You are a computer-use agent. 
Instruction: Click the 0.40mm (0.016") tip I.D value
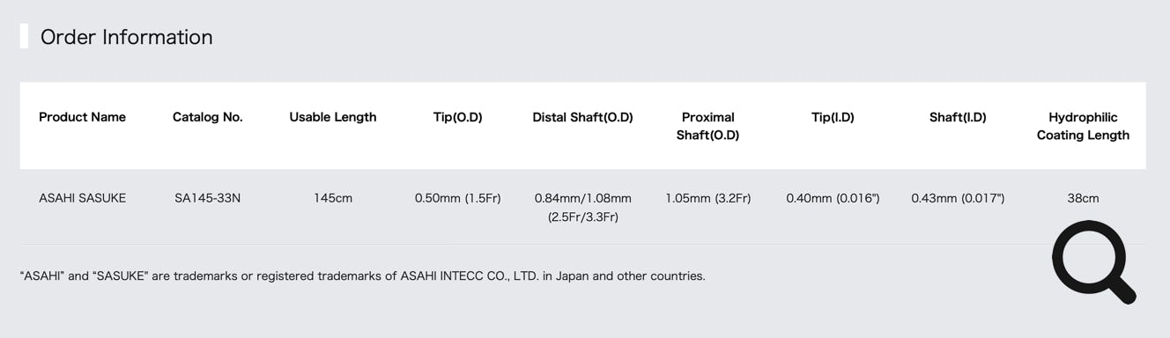coord(833,198)
